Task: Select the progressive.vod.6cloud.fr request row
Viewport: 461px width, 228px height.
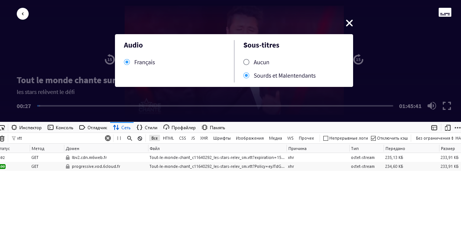Action: 230,166
